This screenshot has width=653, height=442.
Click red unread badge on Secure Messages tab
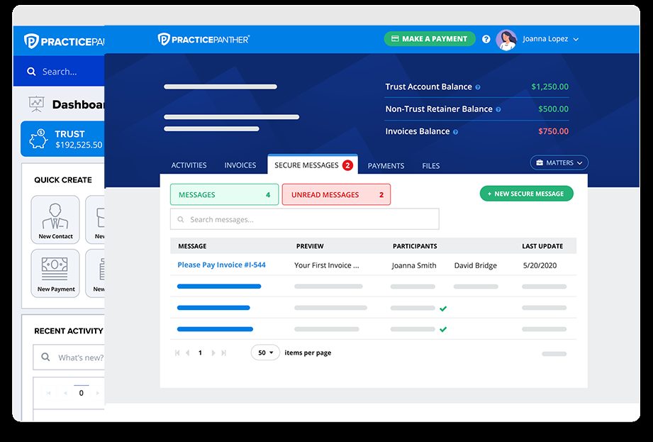tap(347, 165)
